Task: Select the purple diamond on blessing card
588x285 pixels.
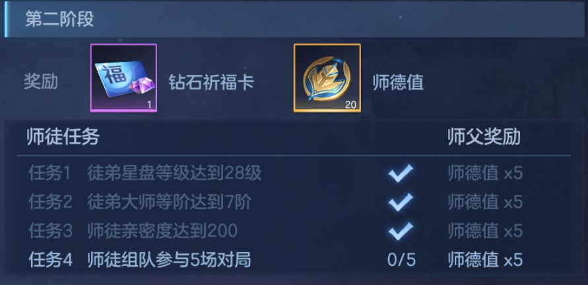Action: coord(142,85)
